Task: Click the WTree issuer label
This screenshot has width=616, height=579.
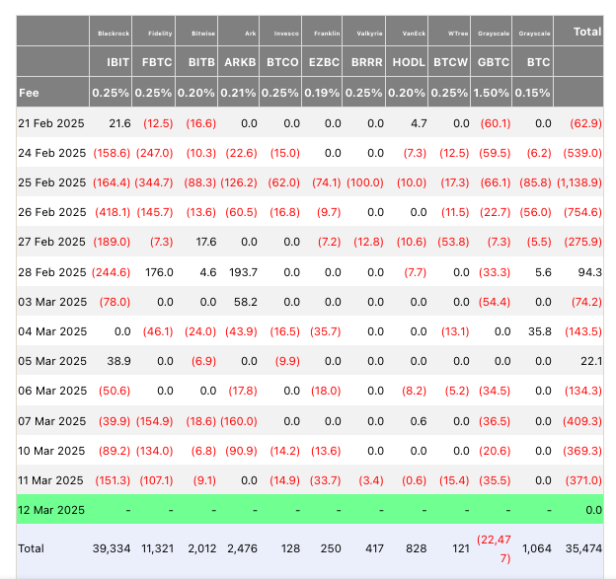Action: [458, 34]
